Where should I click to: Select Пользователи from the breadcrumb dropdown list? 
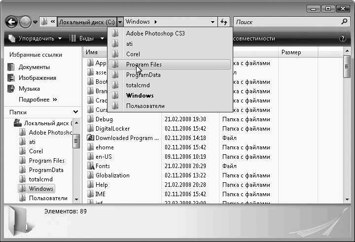145,106
